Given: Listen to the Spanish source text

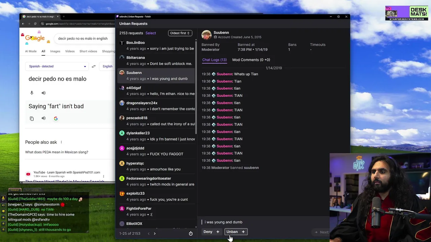Looking at the screenshot, I should point(43,93).
